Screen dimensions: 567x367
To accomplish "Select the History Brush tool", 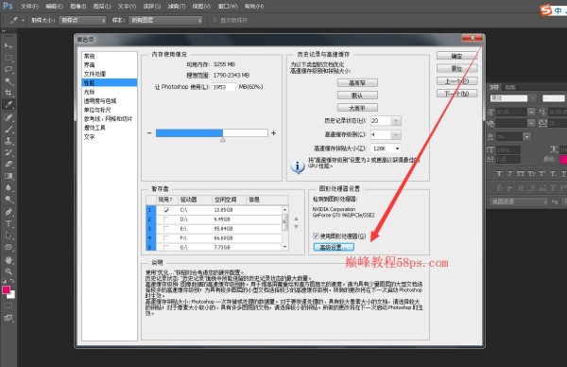I will [x=9, y=152].
